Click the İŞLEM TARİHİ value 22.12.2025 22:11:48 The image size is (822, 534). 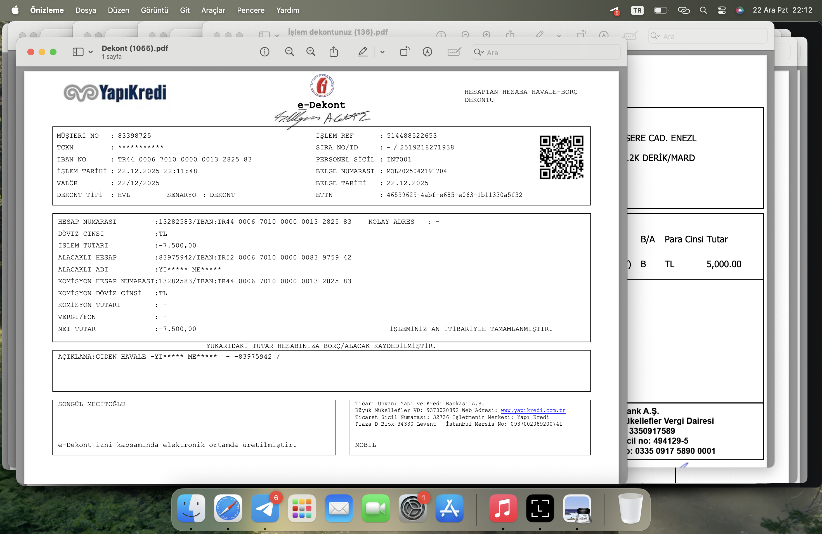pyautogui.click(x=157, y=171)
